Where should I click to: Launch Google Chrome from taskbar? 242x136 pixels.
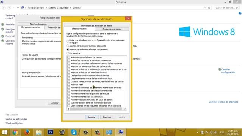tap(15, 132)
